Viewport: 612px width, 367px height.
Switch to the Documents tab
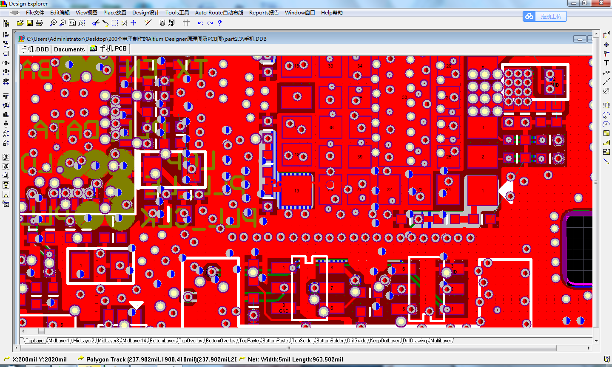click(x=69, y=49)
